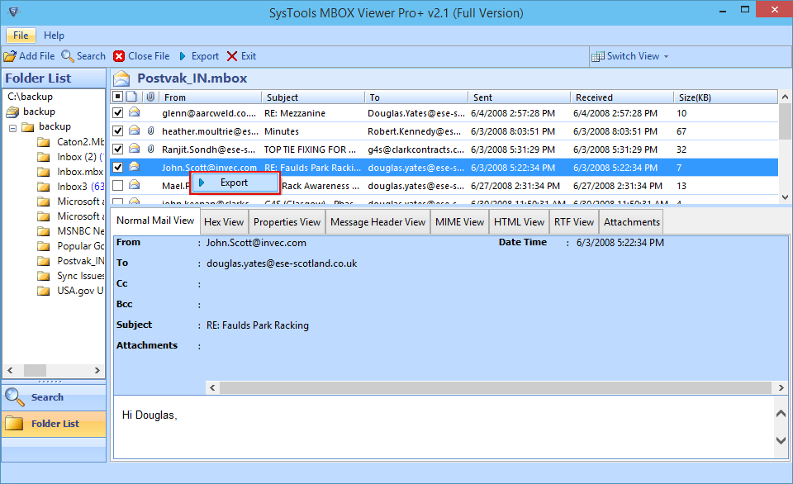Collapse the backup folder tree node

(12, 129)
